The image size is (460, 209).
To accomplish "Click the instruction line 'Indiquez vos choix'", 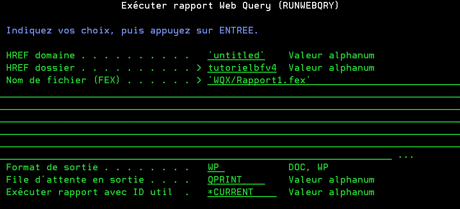I will click(133, 31).
